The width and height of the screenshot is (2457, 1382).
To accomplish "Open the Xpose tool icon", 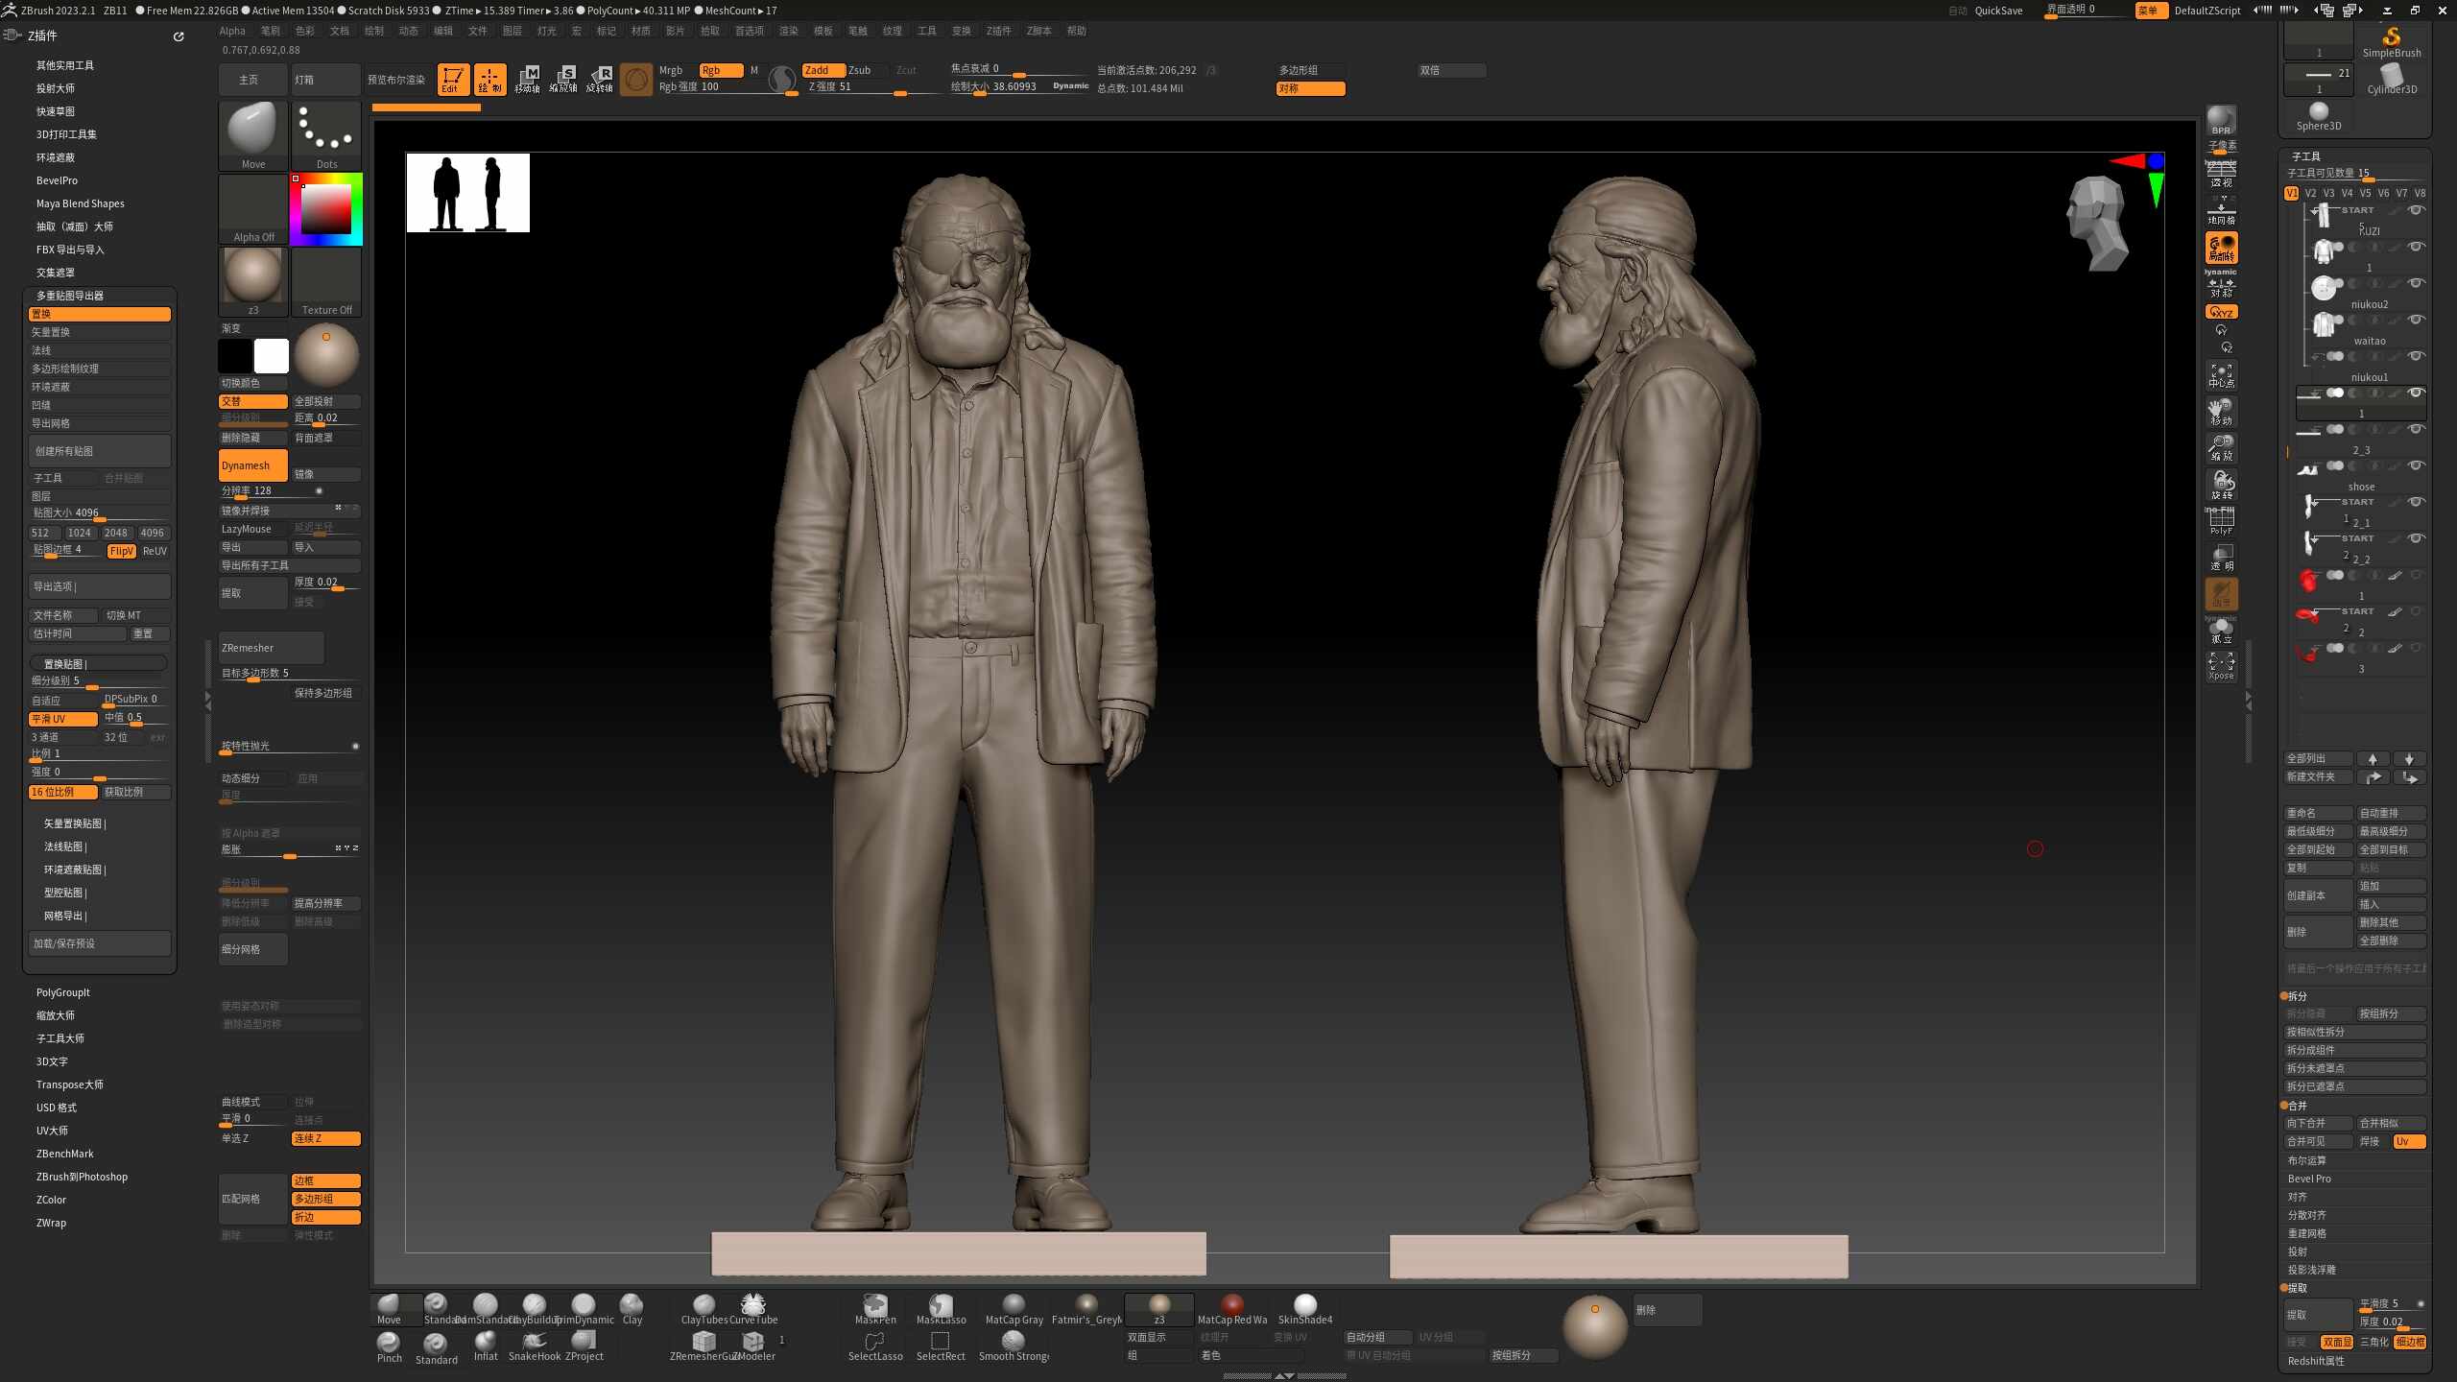I will point(2221,666).
